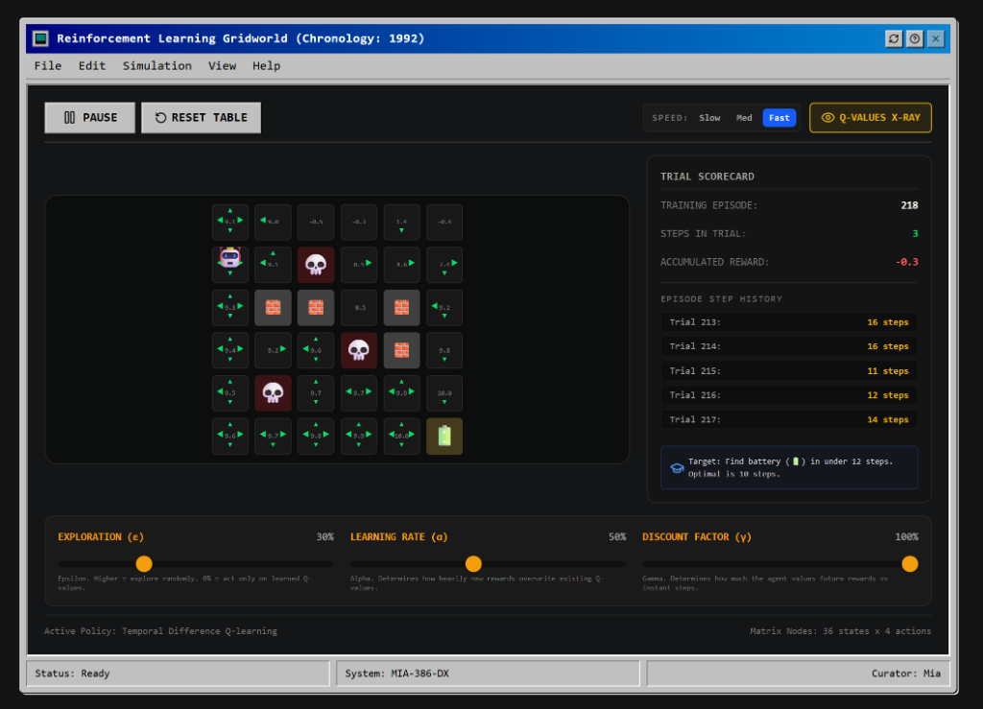The width and height of the screenshot is (983, 709).
Task: Click the Trial 214 history row
Action: pyautogui.click(x=789, y=346)
